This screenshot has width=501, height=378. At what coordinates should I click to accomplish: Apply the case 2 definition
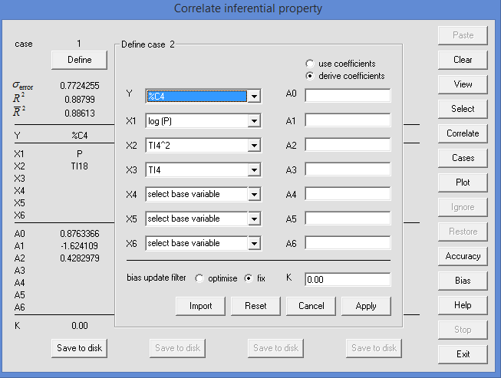tap(366, 306)
